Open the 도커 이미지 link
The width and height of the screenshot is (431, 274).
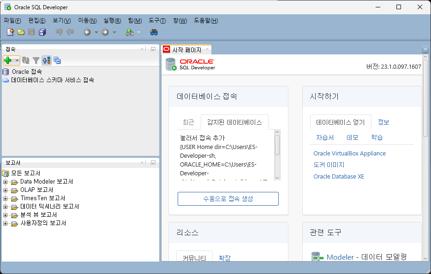(x=329, y=165)
